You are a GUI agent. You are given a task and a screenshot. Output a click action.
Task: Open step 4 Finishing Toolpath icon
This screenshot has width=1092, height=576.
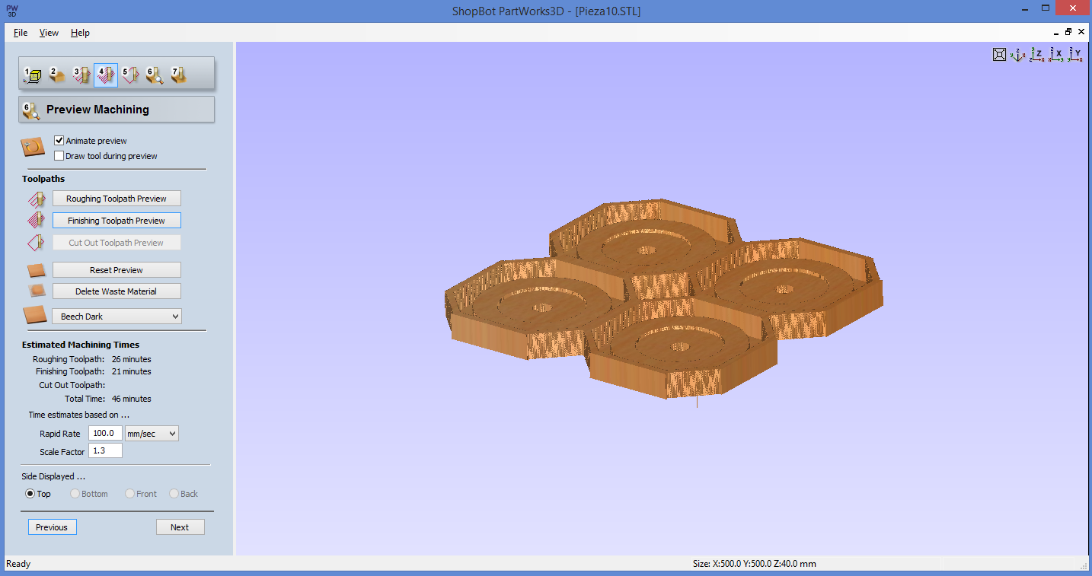pyautogui.click(x=106, y=75)
